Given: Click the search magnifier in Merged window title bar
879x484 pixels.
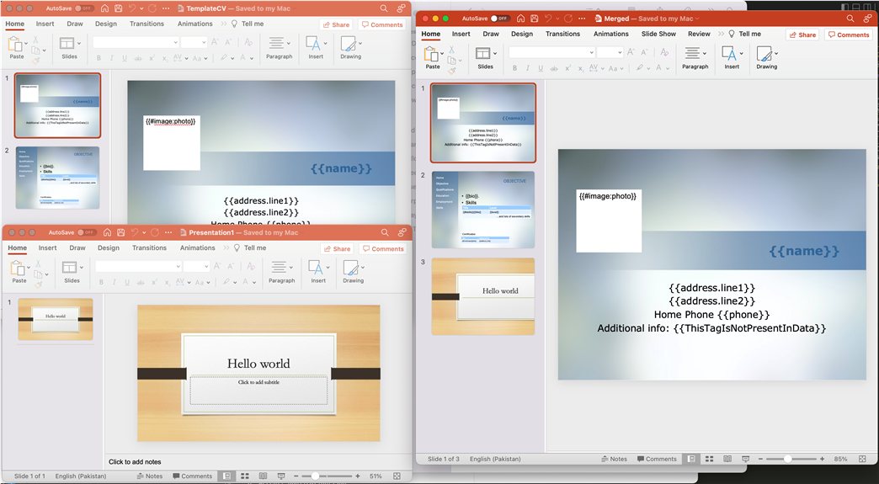Looking at the screenshot, I should coord(850,19).
